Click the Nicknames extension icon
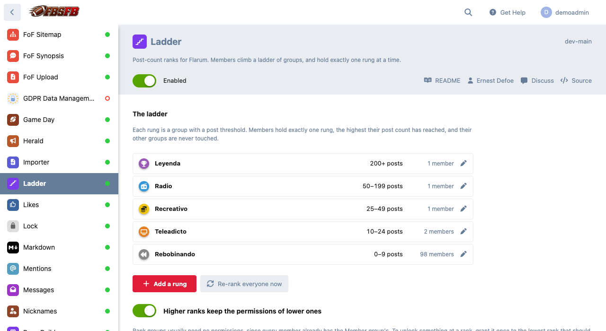Viewport: 606px width, 331px height. point(13,311)
